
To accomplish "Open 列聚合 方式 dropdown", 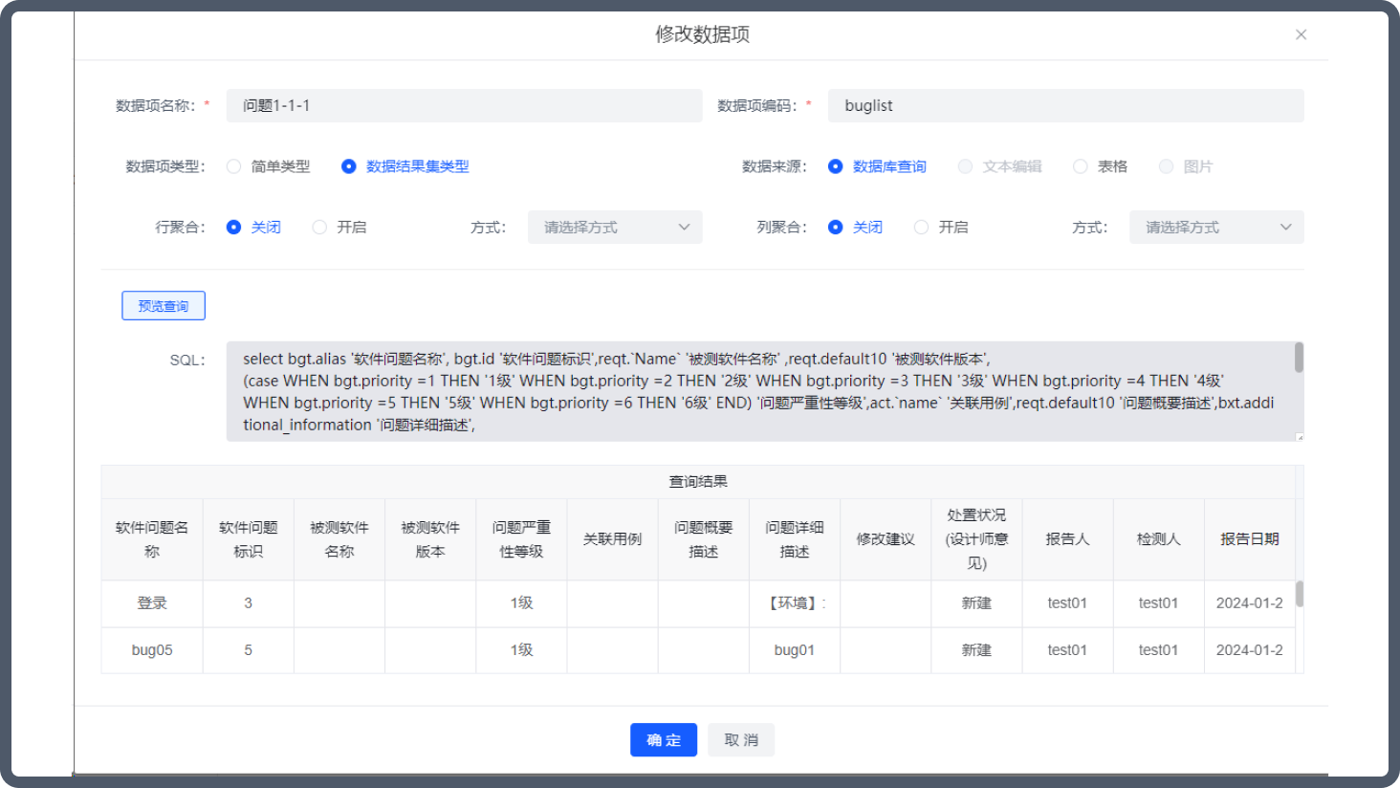I will click(1216, 227).
